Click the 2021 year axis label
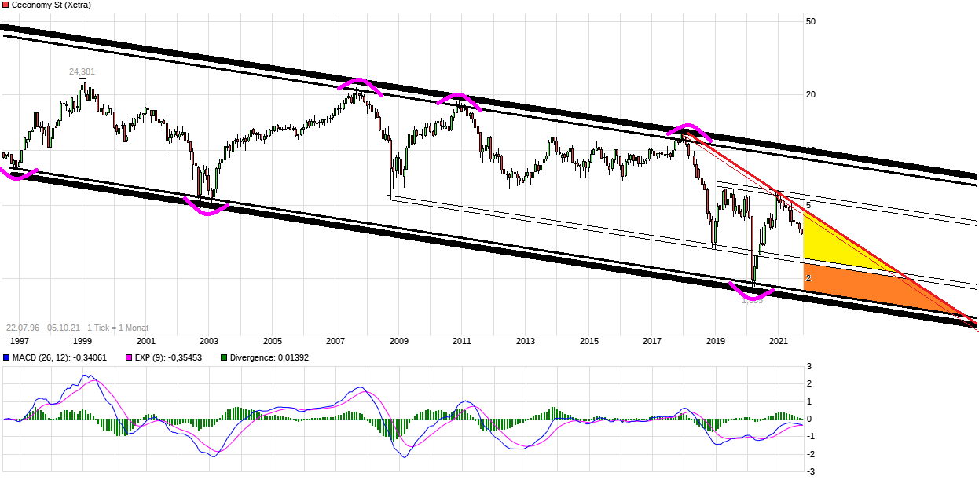The image size is (979, 480). (x=779, y=341)
